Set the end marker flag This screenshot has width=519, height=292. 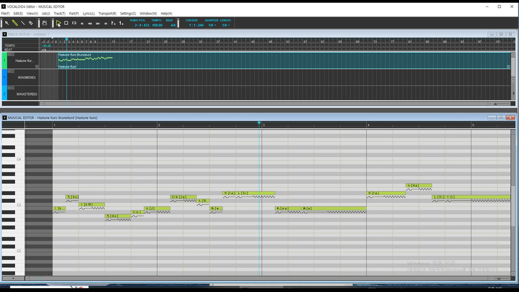[121, 23]
